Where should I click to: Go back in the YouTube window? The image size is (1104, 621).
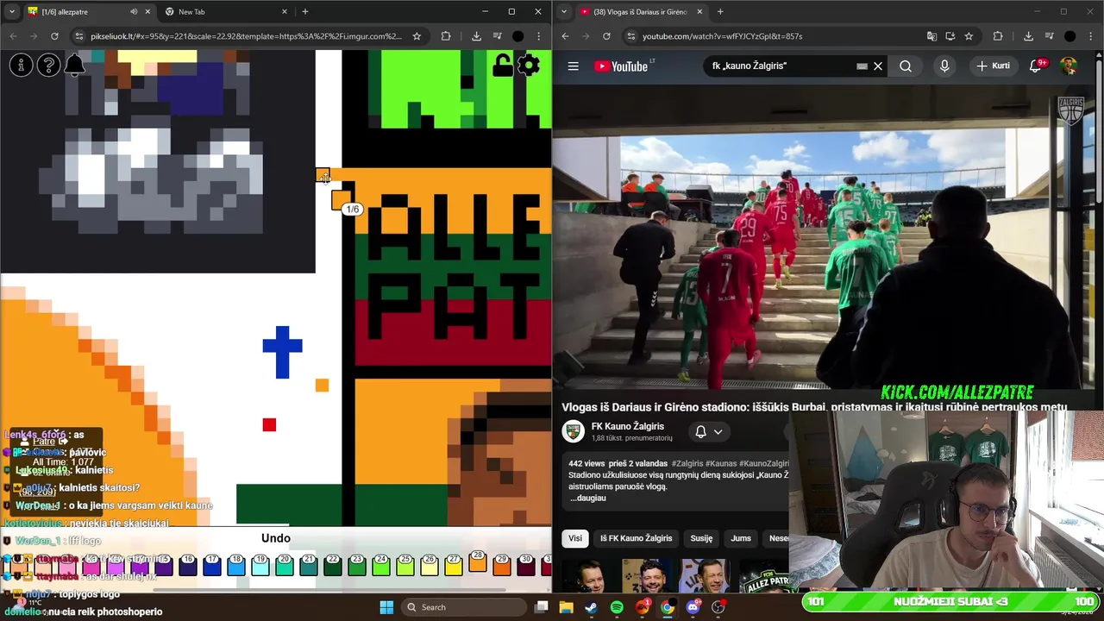click(x=565, y=36)
